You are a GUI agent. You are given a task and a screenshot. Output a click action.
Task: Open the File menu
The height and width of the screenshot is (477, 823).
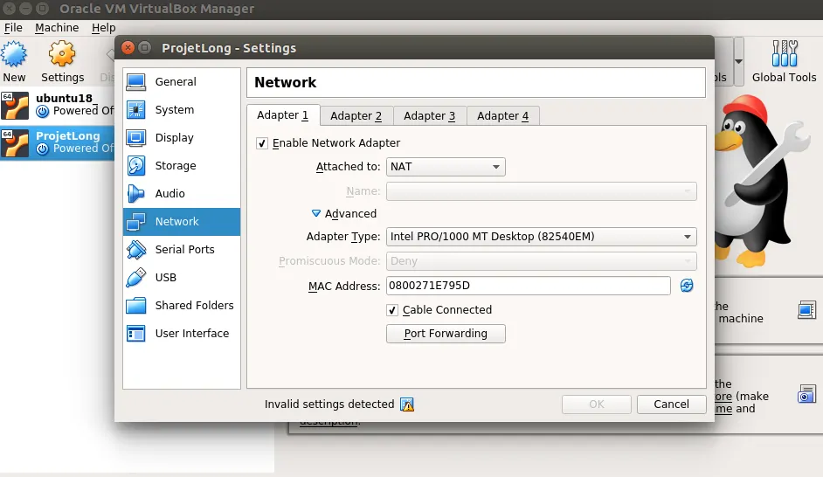pyautogui.click(x=13, y=28)
